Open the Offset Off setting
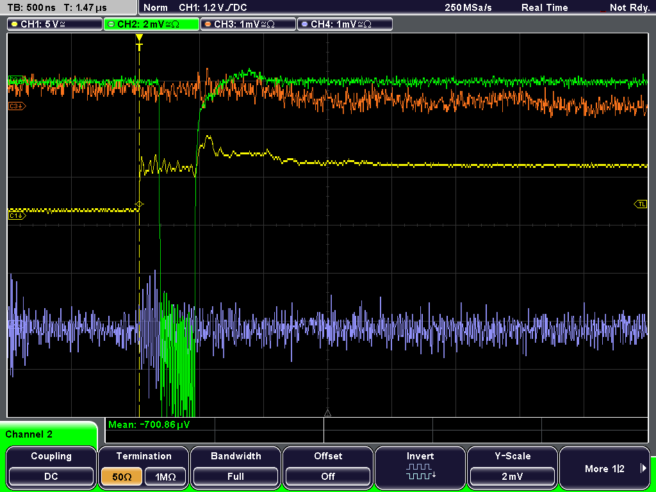The image size is (656, 492). coord(328,467)
